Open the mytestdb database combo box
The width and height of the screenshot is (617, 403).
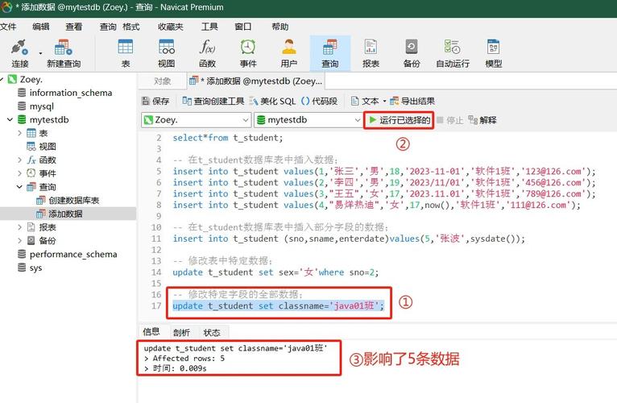[308, 120]
